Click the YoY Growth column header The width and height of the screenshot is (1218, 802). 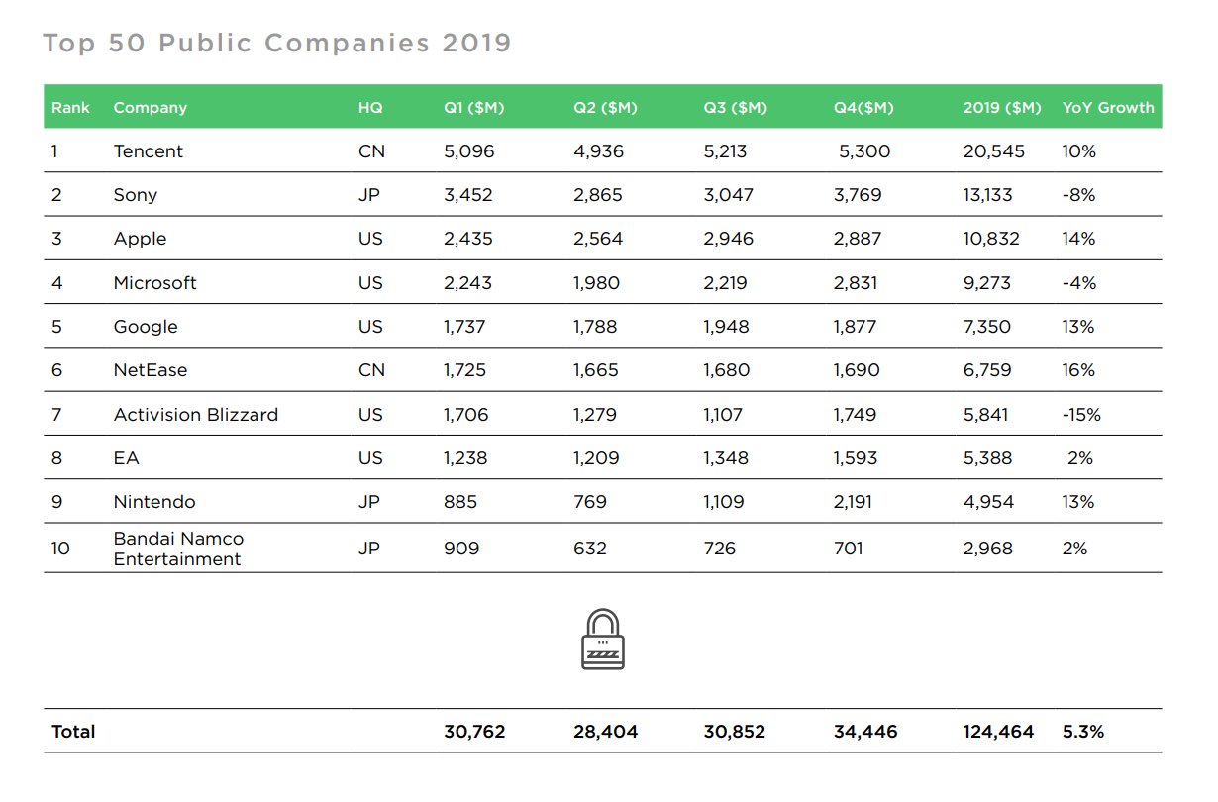pos(1108,107)
